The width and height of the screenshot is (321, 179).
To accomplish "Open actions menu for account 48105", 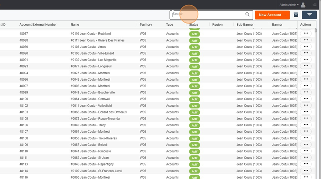I will click(x=306, y=118).
